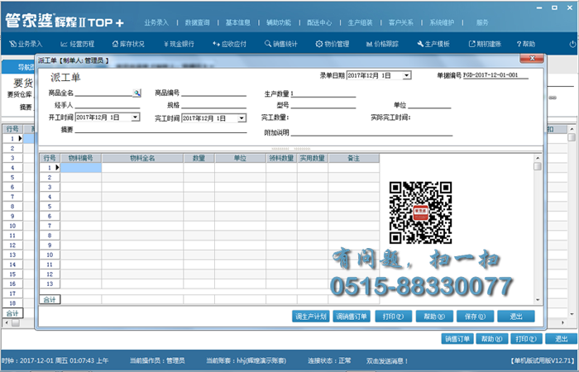Click the materials grid vertical scrollbar

(538, 229)
